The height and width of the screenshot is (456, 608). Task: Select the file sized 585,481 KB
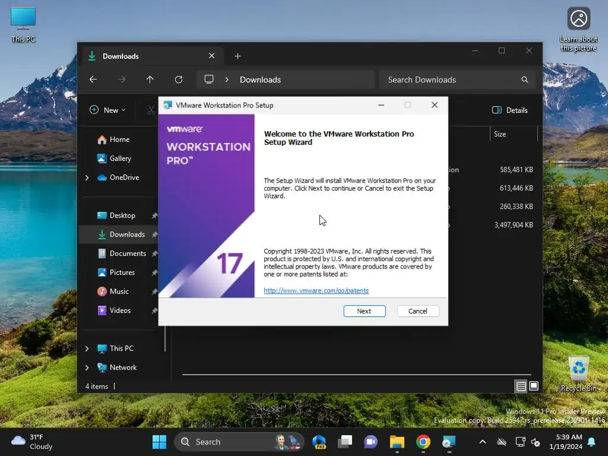tap(516, 170)
